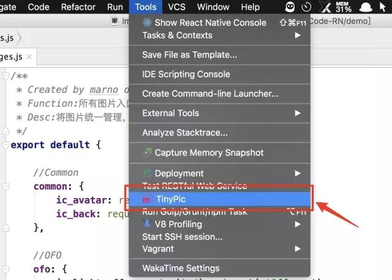The image size is (392, 280).
Task: Open the Window menu
Action: pyautogui.click(x=213, y=7)
